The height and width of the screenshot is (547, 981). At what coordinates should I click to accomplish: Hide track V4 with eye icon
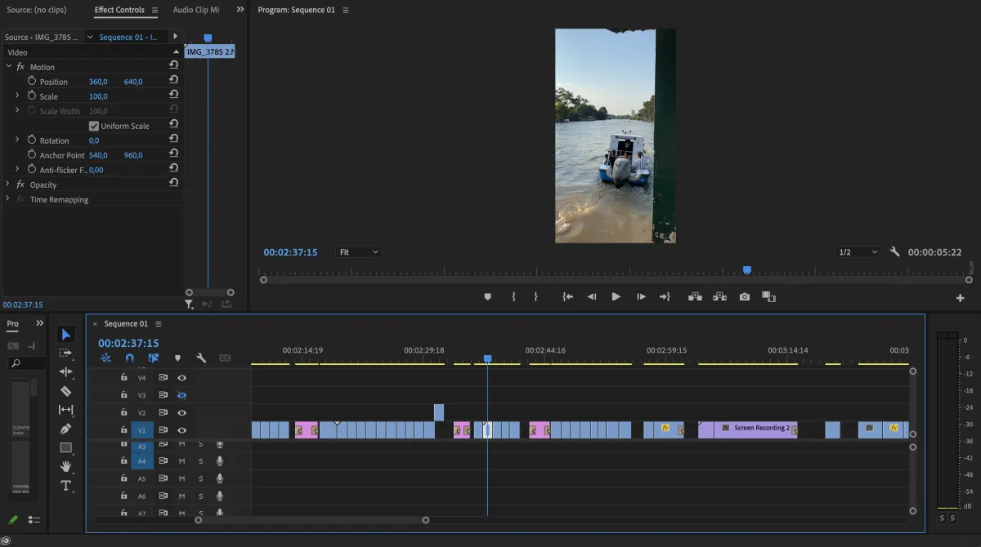[181, 378]
